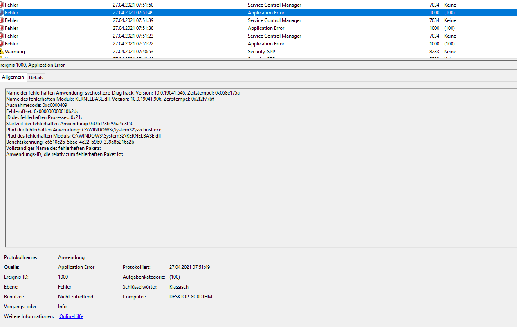Click the Ebene value Fehler
Viewport: 517px width, 327px height.
pos(65,287)
